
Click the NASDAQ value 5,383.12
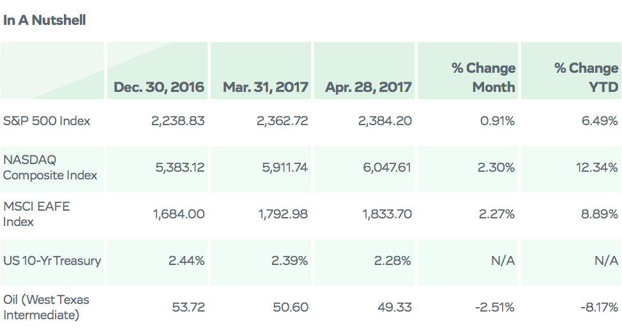[179, 167]
